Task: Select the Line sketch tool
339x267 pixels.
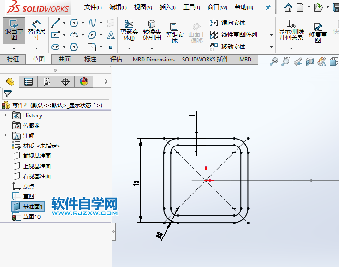Action: tap(55, 23)
